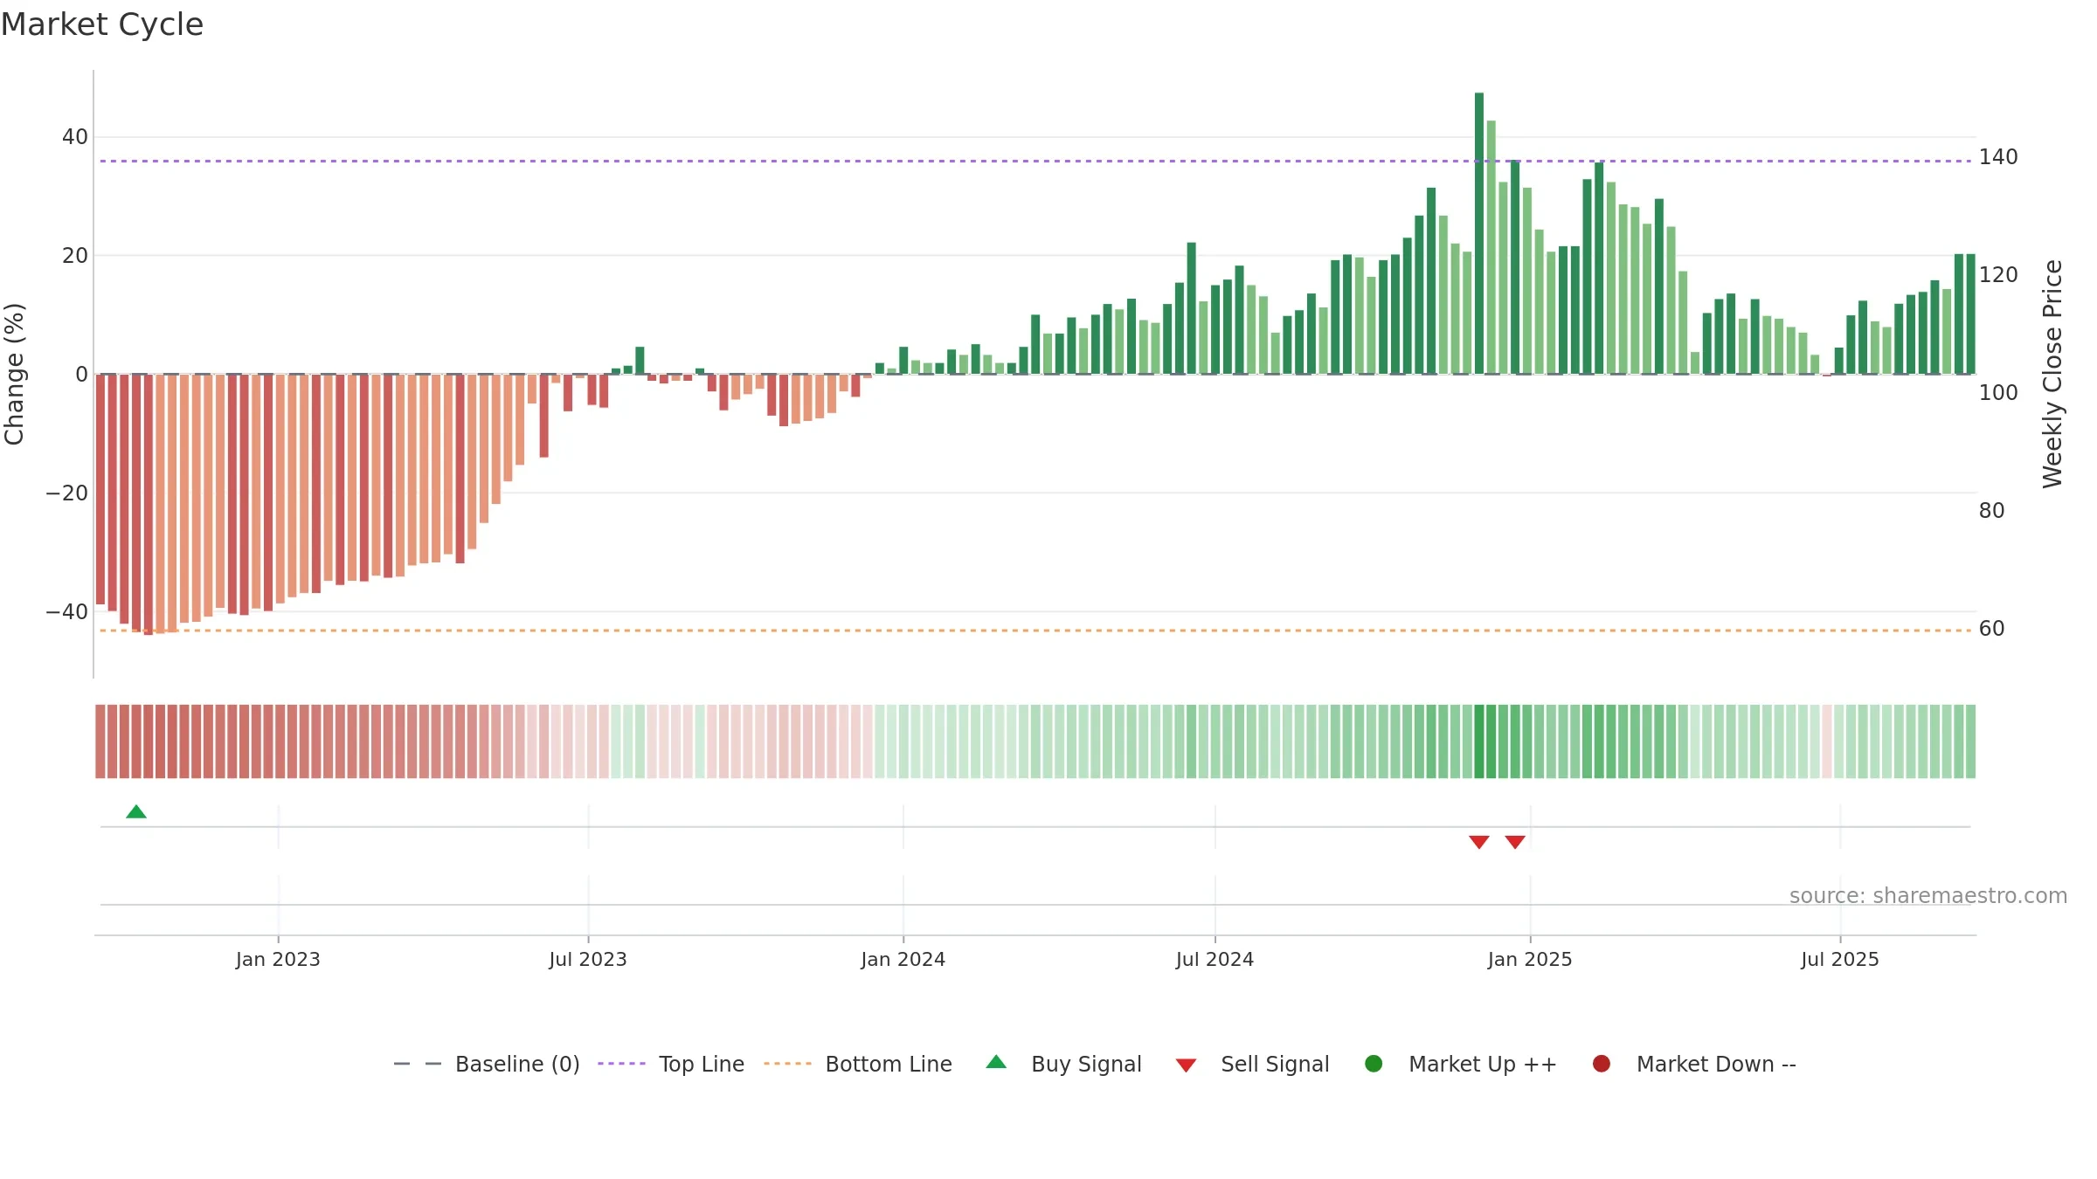Click the Weekly Close Price axis title
Screen dimensions: 2097x1179
pyautogui.click(x=2052, y=374)
